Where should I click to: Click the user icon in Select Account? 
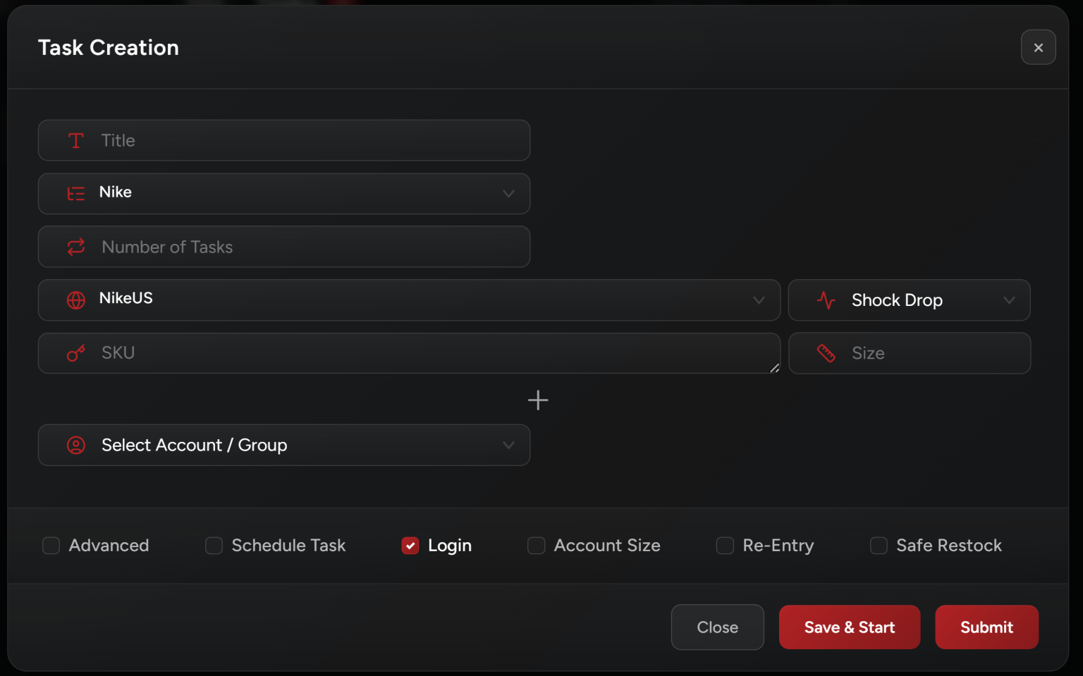click(x=76, y=445)
